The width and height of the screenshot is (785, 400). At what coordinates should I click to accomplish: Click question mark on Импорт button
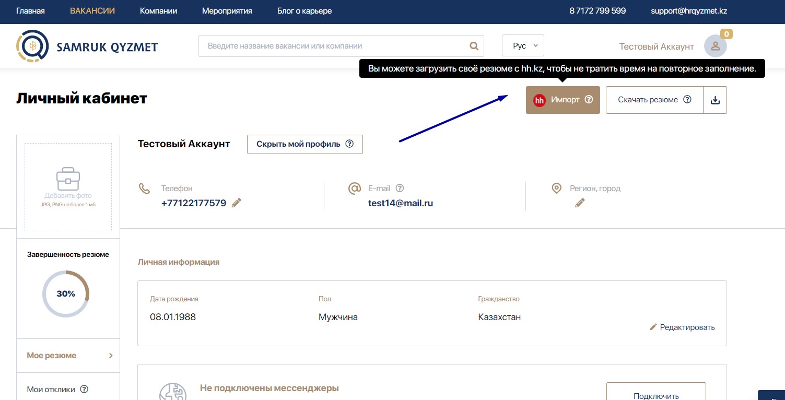coord(589,99)
